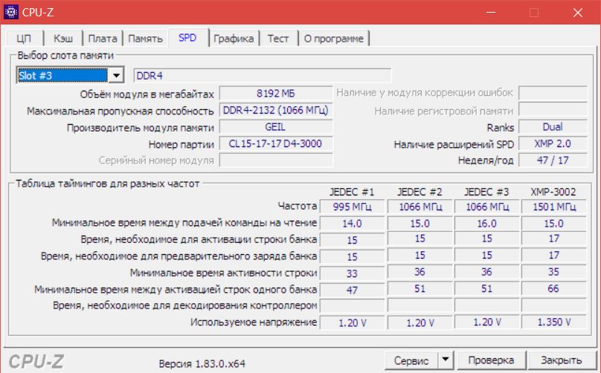Click the Версия 1.83.0.x64 version text

tap(202, 363)
